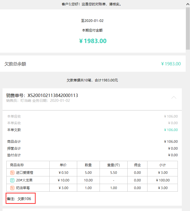190x211 pixels.
Task: Click the 本单欠款 ¥106.00 amount
Action: [x=171, y=130]
